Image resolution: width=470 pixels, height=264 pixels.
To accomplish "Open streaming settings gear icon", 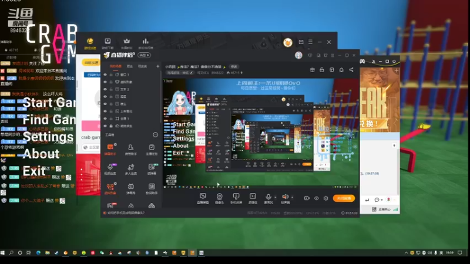I will 326,198.
